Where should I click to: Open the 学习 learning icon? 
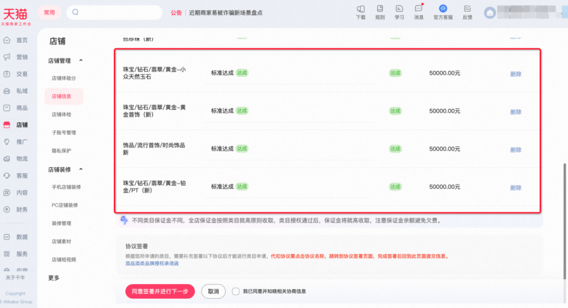[399, 9]
